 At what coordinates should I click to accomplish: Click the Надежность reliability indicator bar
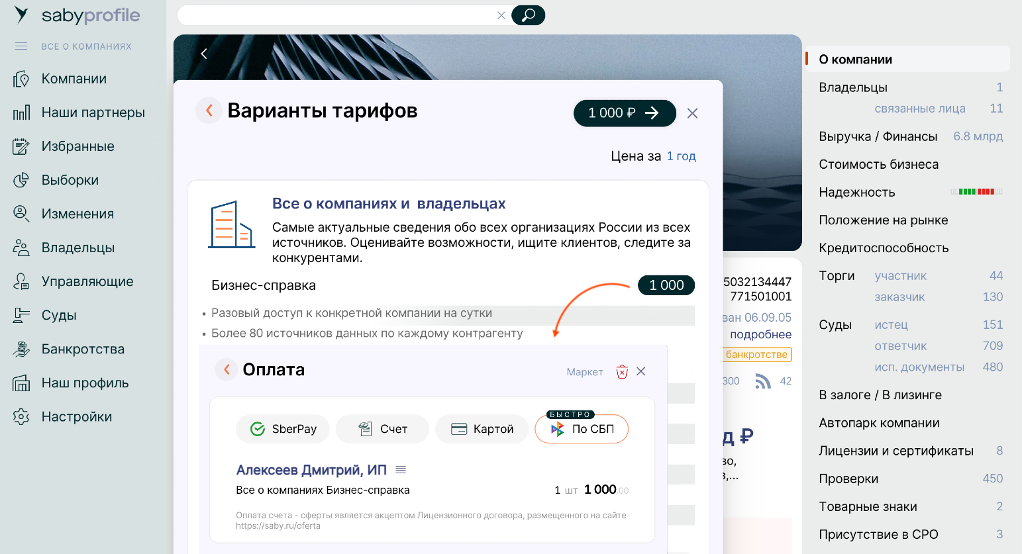(976, 192)
